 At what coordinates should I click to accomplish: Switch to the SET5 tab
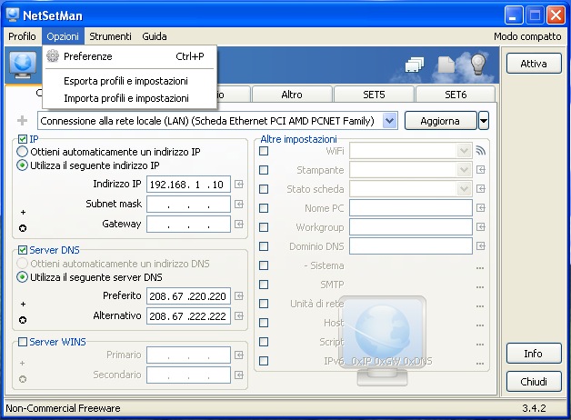point(375,95)
